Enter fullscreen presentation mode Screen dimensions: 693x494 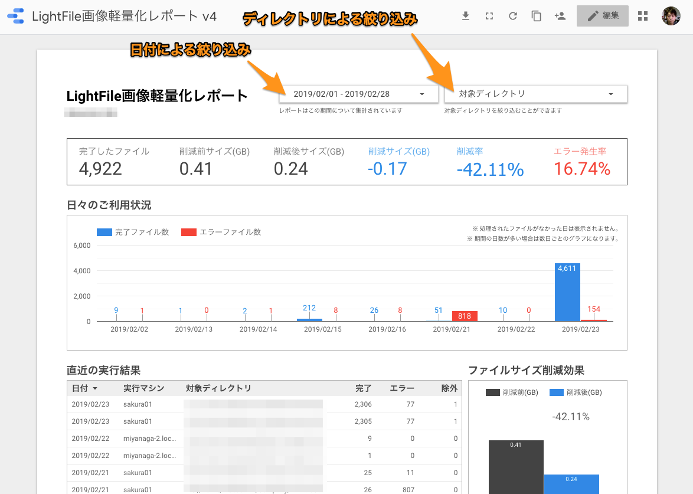click(489, 17)
